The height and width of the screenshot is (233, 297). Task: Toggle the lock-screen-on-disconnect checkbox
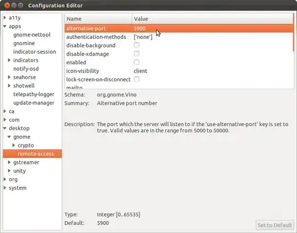click(136, 79)
